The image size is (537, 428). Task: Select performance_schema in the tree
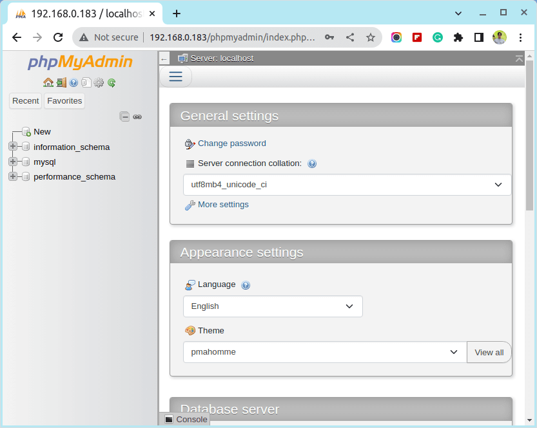[x=74, y=177]
